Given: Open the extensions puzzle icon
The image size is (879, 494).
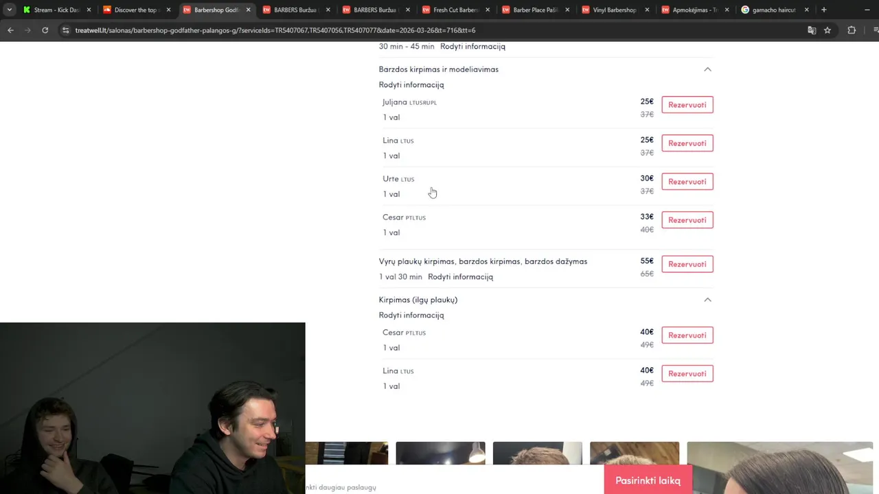Looking at the screenshot, I should pos(852,30).
